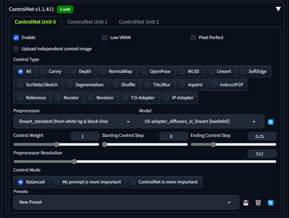Switch to ControlNet Unit 1 tab
This screenshot has height=218, width=289.
[87, 22]
